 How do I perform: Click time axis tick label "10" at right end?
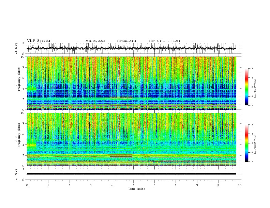click(x=240, y=185)
